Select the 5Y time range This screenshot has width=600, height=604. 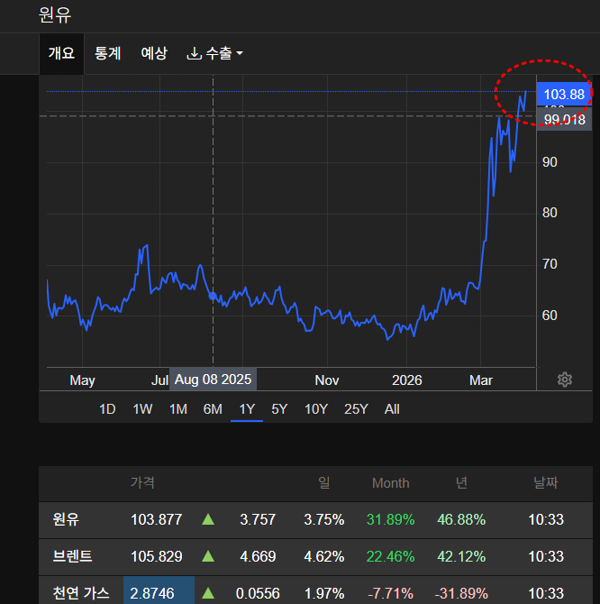[279, 409]
